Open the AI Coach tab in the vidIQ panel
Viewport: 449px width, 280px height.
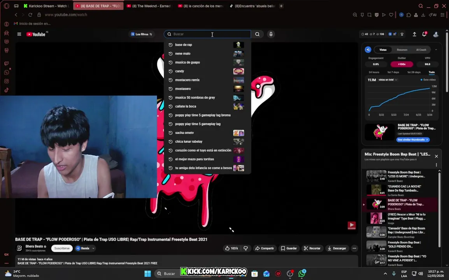pyautogui.click(x=421, y=50)
